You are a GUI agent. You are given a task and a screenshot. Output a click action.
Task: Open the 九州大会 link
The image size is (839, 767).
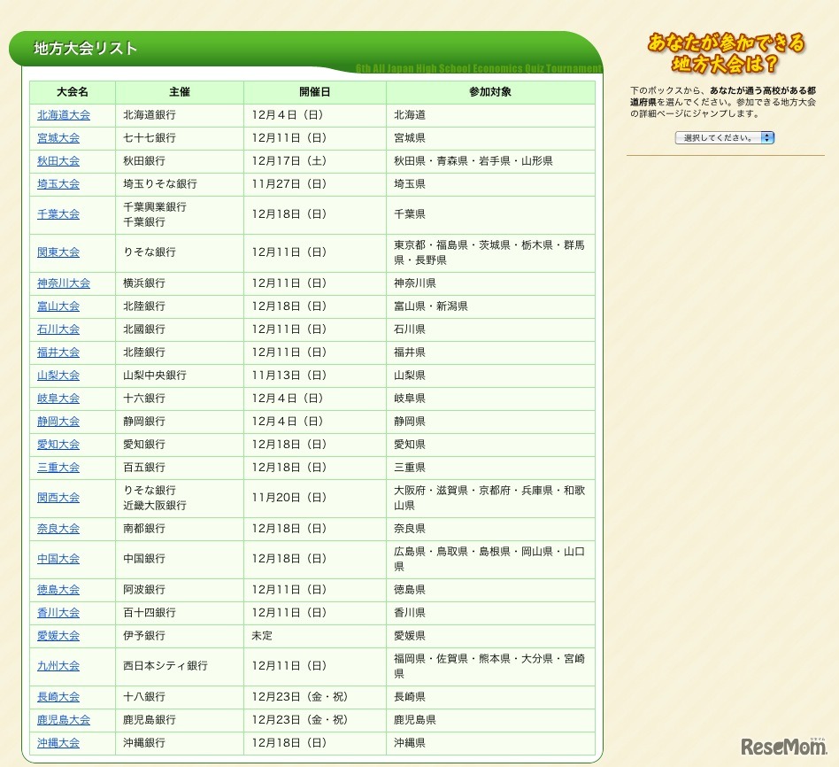58,666
